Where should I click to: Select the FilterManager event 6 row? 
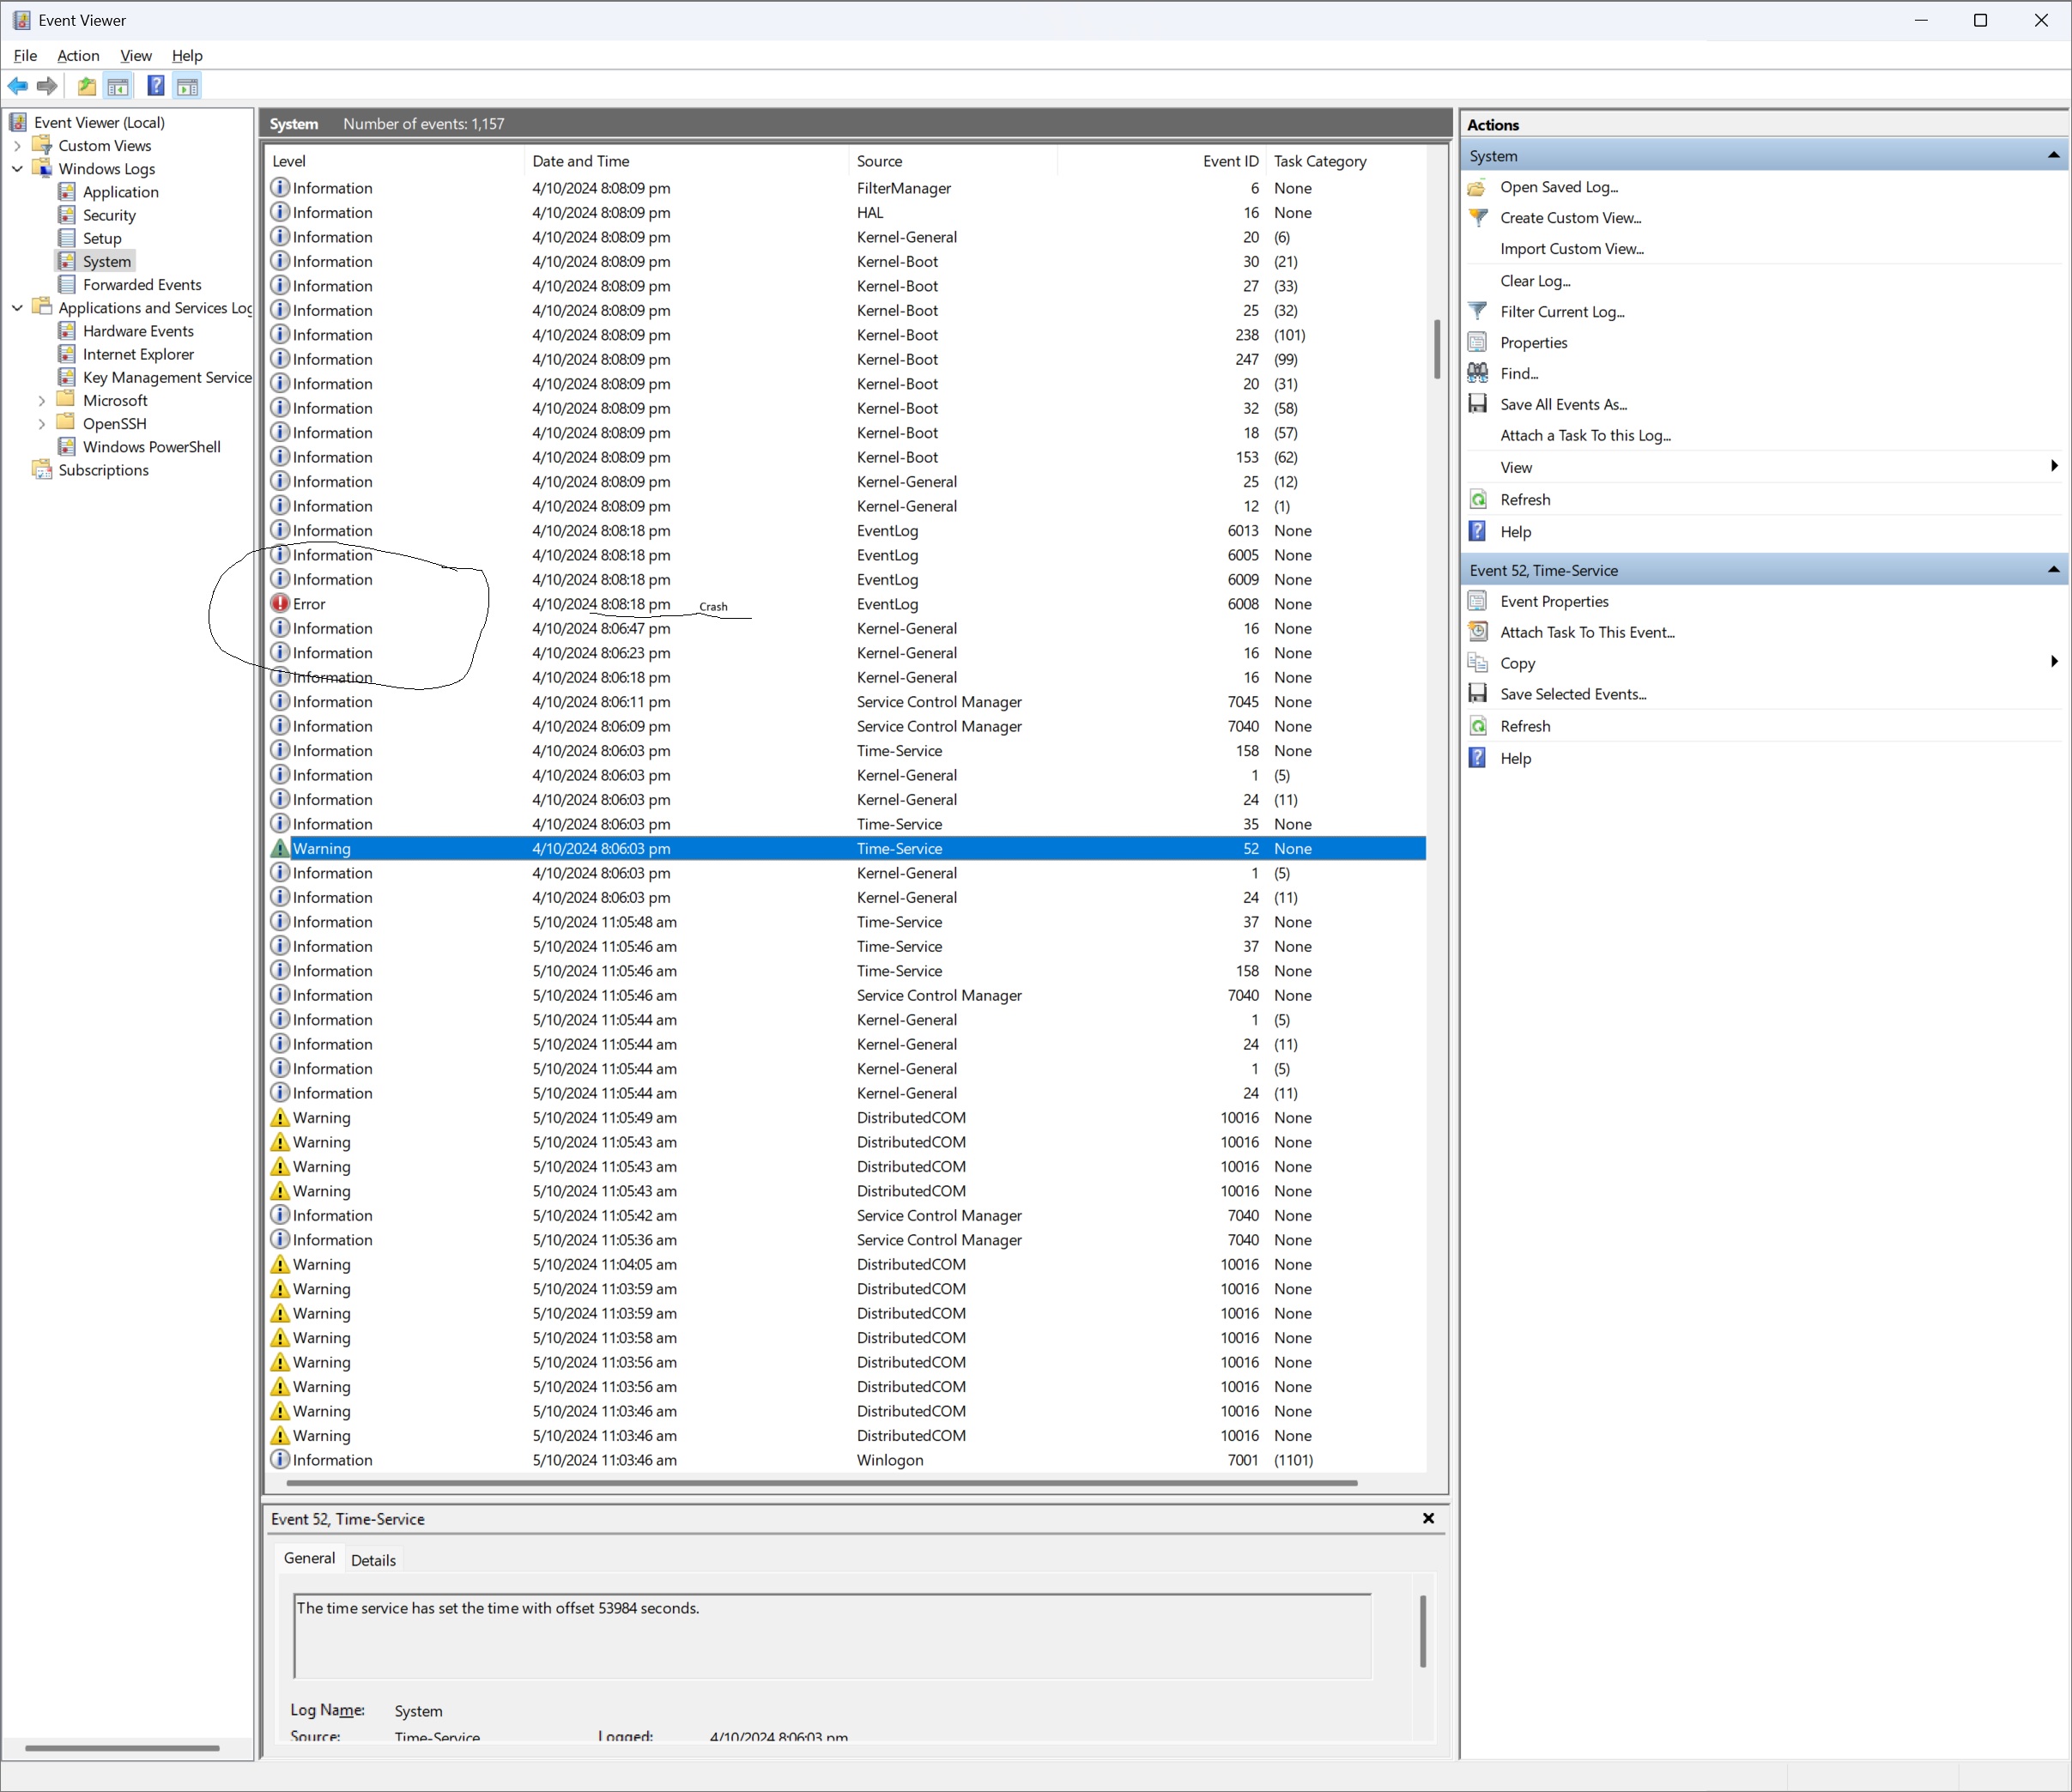pos(846,188)
